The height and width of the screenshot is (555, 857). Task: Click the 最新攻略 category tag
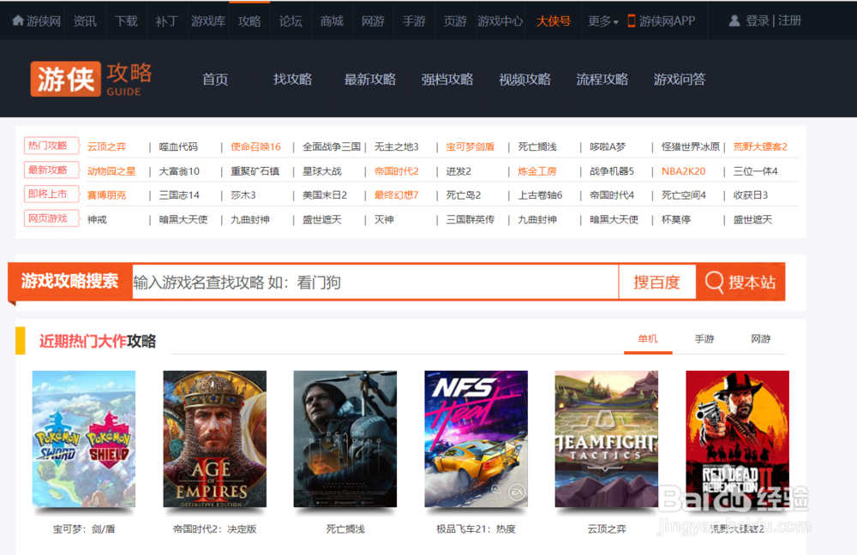(51, 170)
